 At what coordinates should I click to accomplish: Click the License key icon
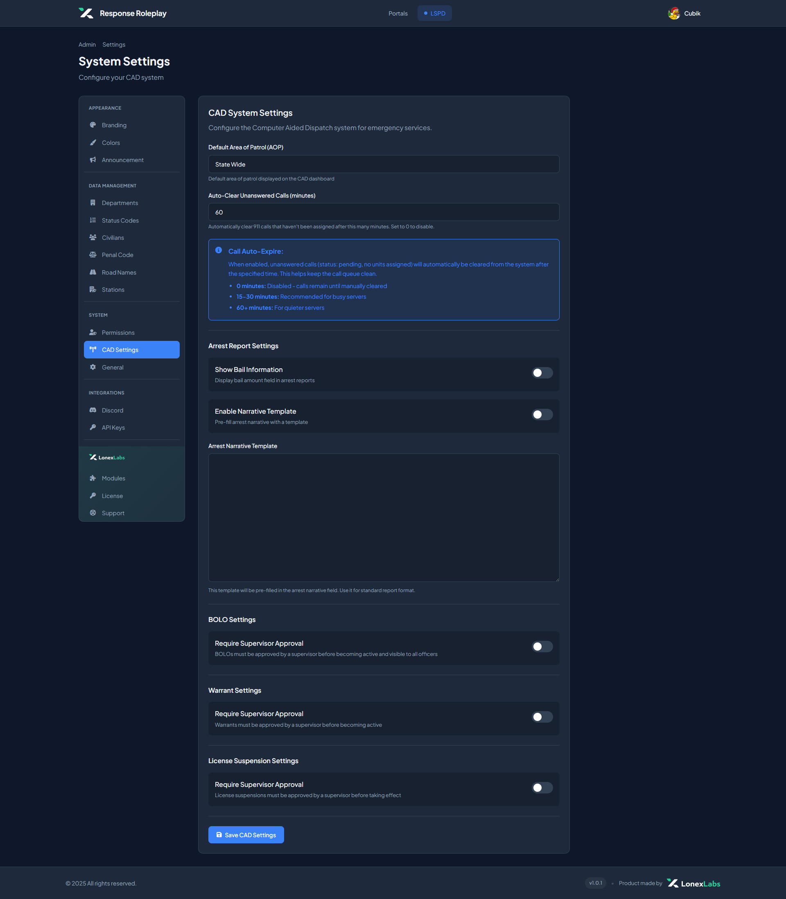tap(93, 495)
